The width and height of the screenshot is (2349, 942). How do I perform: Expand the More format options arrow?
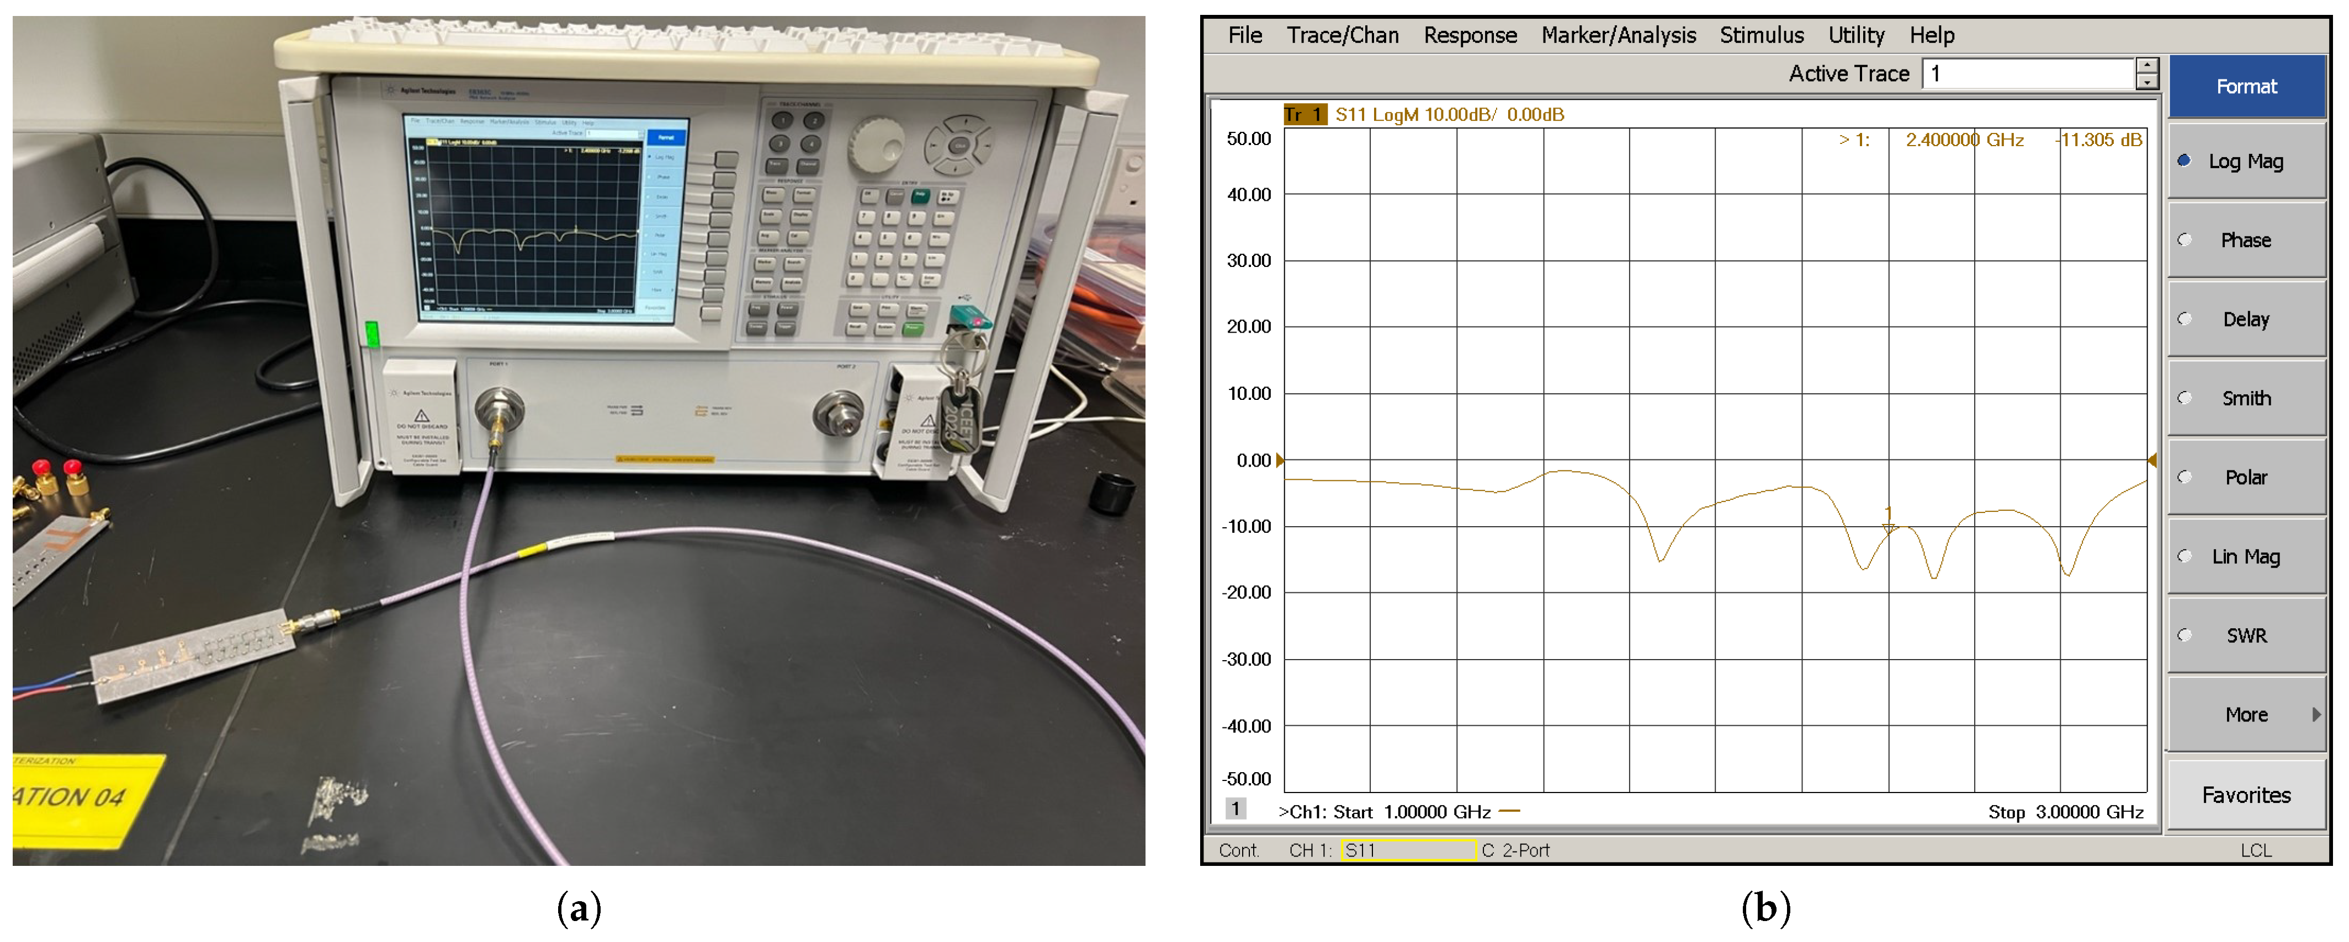(x=2315, y=715)
